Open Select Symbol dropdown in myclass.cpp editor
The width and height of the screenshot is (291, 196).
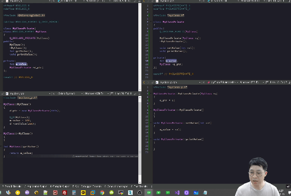pos(70,93)
